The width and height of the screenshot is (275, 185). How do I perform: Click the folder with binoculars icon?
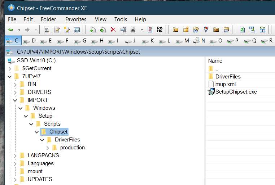pos(196,30)
